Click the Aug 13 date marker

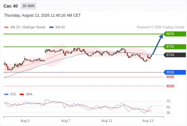click(x=148, y=121)
